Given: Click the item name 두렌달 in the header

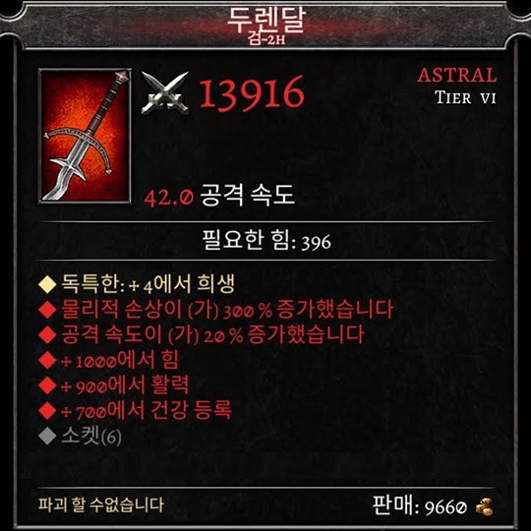Looking at the screenshot, I should coord(266,20).
